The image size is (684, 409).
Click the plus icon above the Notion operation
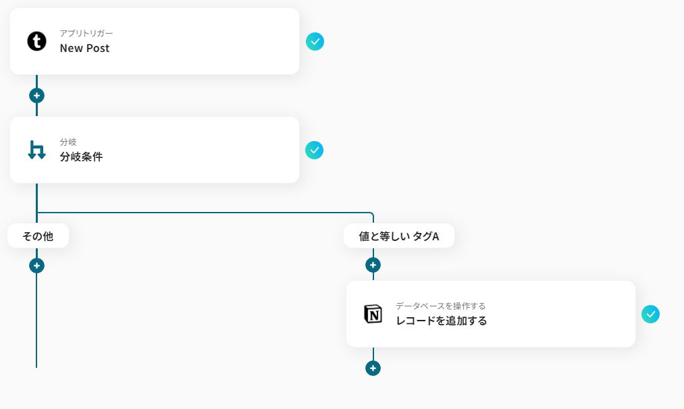(x=373, y=265)
